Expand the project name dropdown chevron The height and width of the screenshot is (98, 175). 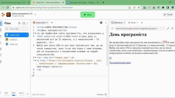click(x=35, y=14)
